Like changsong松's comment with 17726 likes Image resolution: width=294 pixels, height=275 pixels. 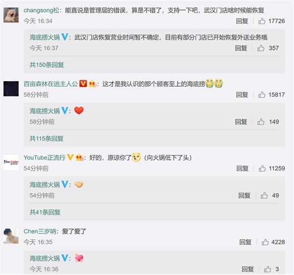(x=262, y=21)
